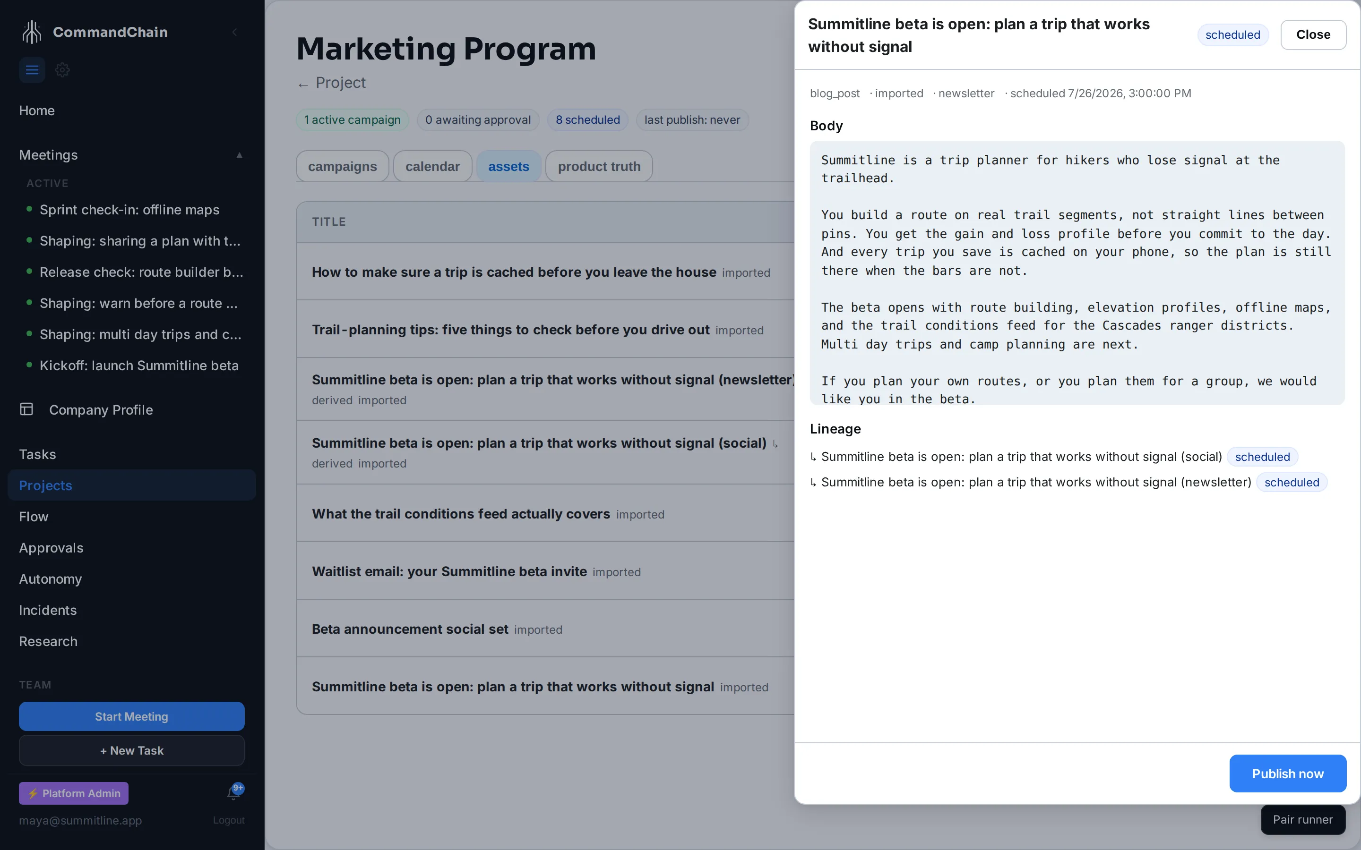Click the maya@summitline.app account email

(80, 820)
